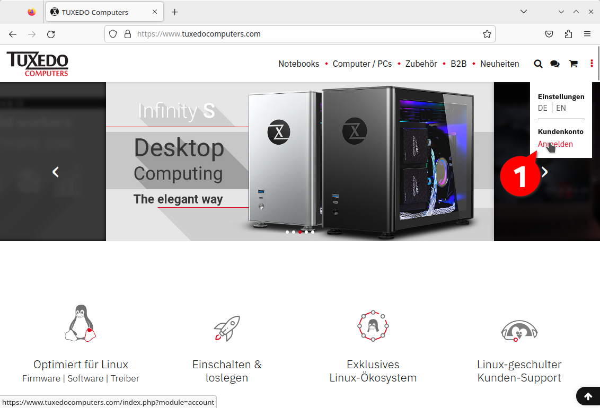Open the B2B menu
The width and height of the screenshot is (600, 408).
458,64
